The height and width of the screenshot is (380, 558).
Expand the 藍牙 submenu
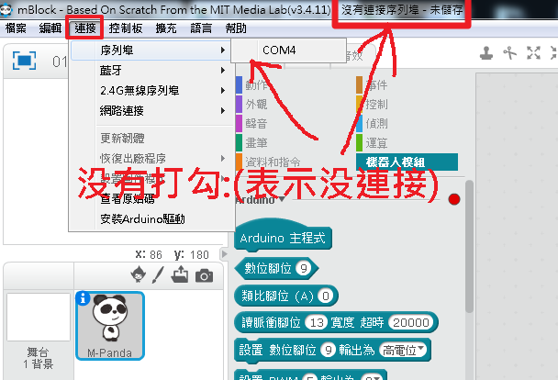[x=151, y=71]
